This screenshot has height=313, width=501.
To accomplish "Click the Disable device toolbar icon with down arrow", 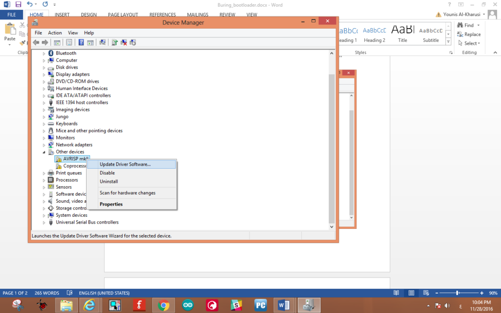I will coord(133,42).
